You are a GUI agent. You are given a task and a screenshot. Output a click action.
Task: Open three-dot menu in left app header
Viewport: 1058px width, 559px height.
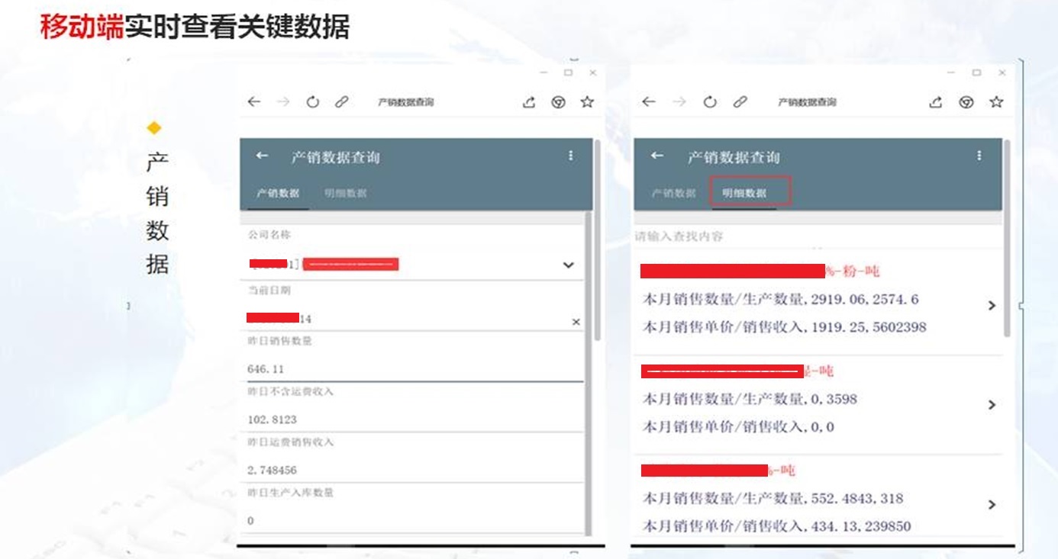570,156
